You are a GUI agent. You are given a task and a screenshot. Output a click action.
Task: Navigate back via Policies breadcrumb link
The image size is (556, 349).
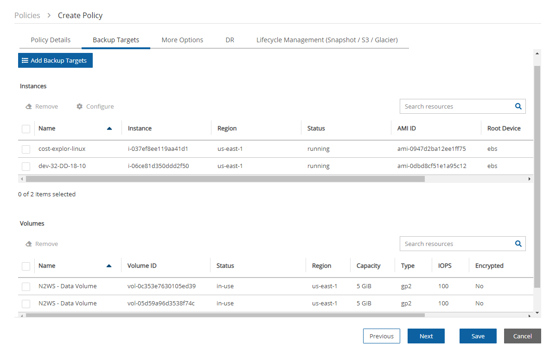pyautogui.click(x=27, y=15)
